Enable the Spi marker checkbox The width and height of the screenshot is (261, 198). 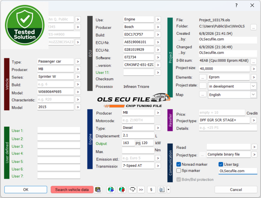[x=178, y=171]
